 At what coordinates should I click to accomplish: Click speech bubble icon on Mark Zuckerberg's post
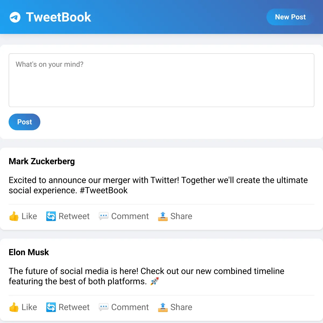point(104,216)
